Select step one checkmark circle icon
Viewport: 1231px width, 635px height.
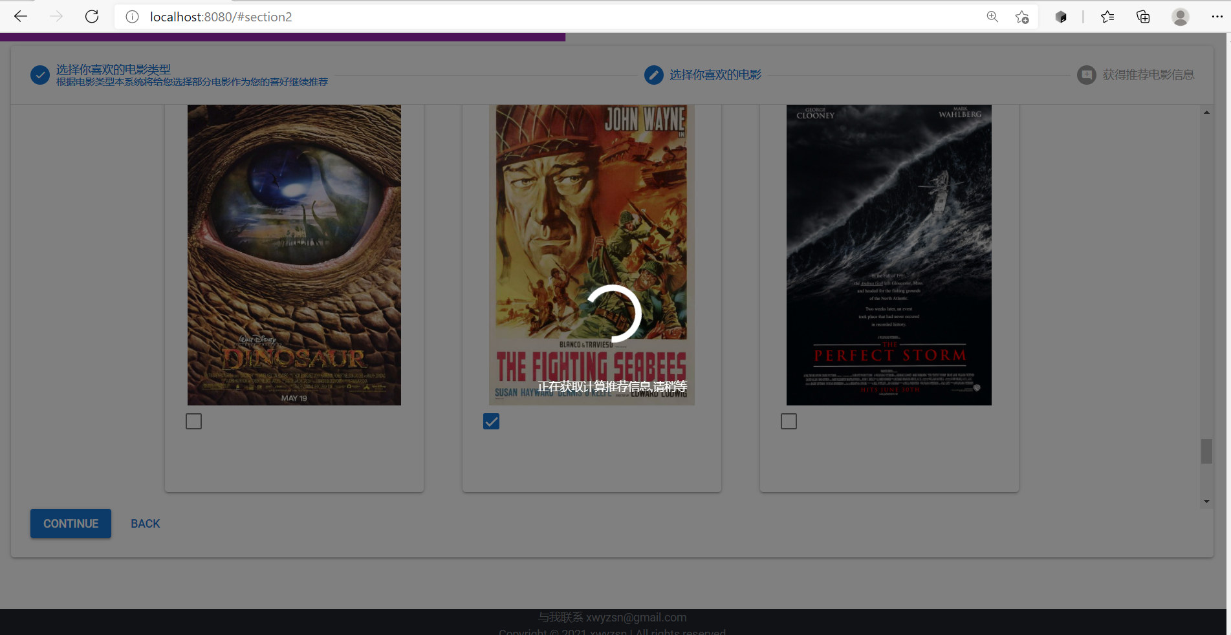pos(40,75)
